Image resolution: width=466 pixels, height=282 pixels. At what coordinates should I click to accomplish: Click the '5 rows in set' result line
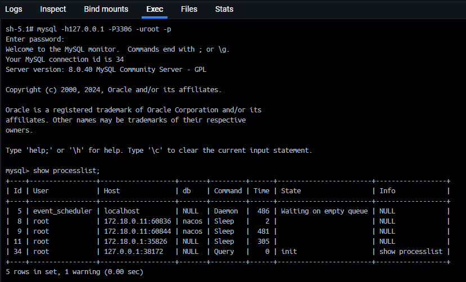[x=75, y=272]
